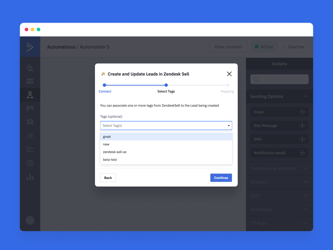Collapse the Sending Options section

(305, 96)
